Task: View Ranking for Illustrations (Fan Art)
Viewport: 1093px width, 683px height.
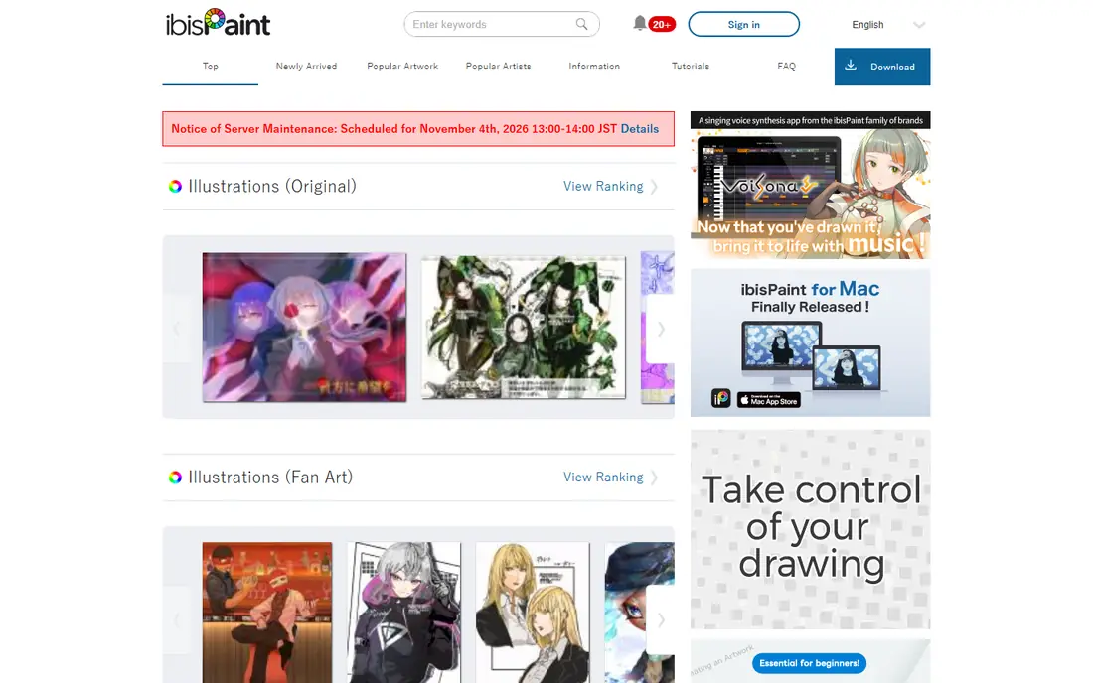Action: 603,477
